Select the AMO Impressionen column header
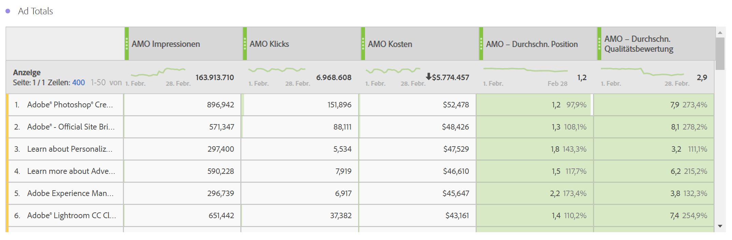This screenshot has width=732, height=240. [166, 44]
